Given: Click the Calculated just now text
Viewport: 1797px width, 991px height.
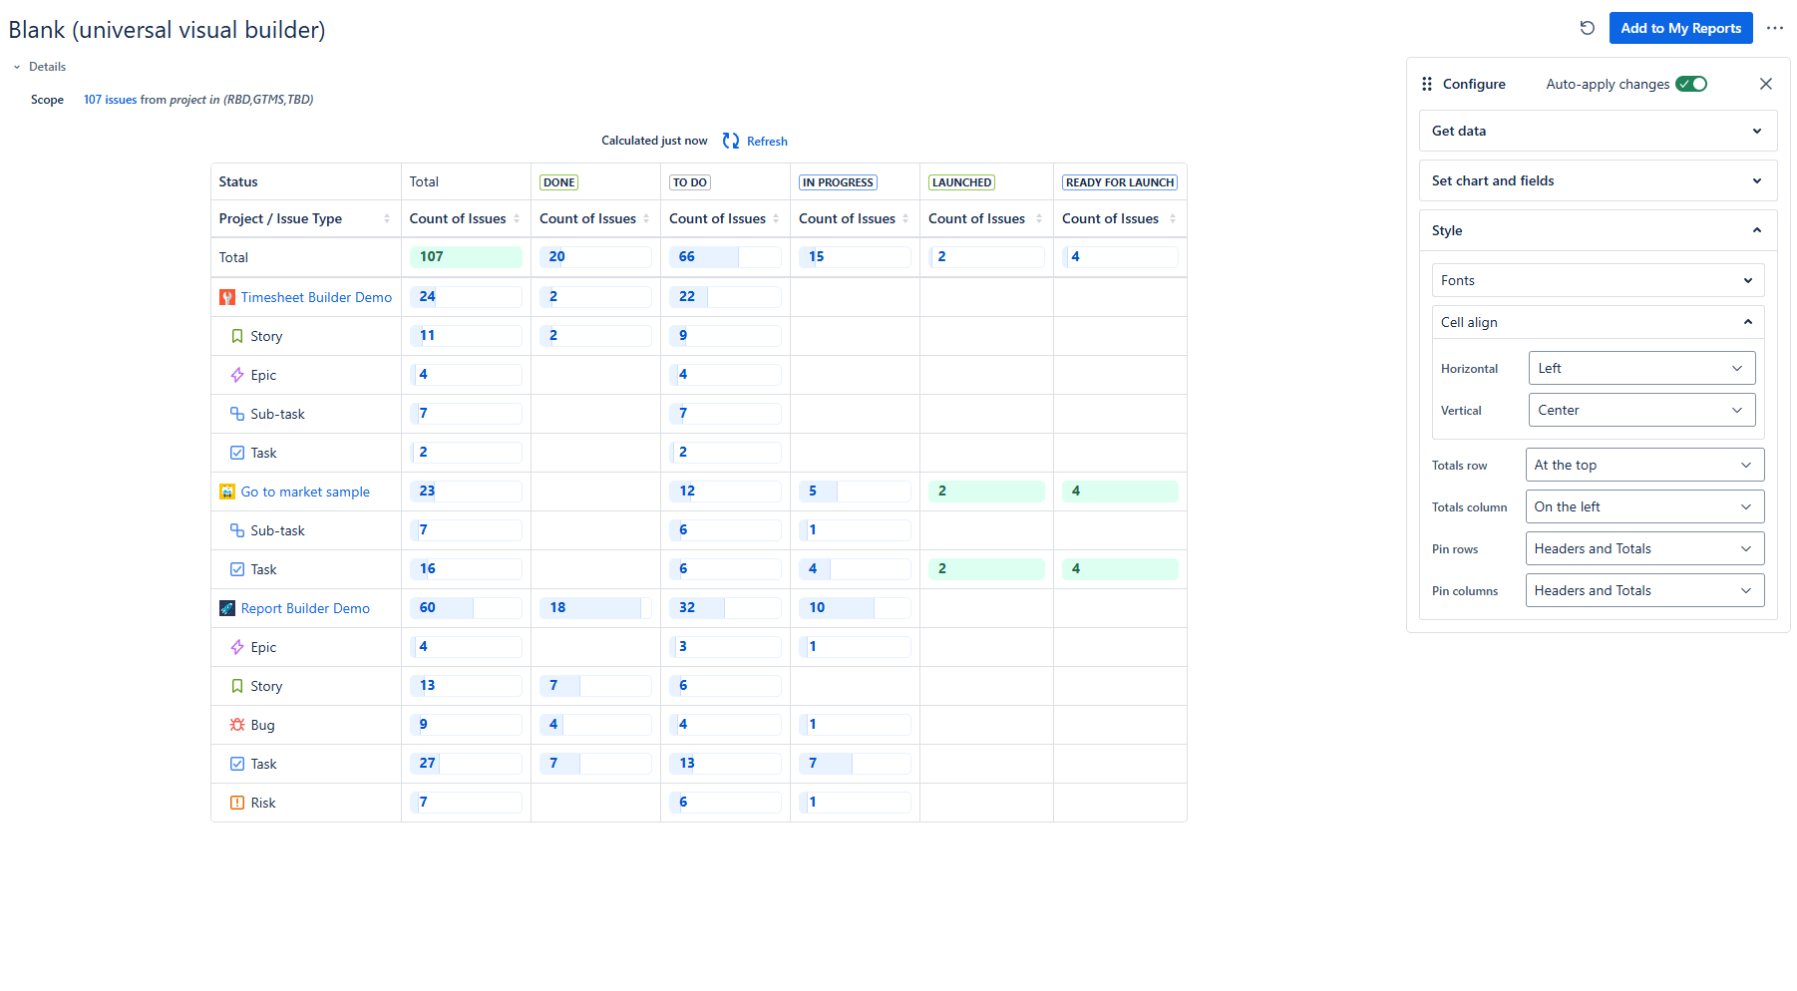Looking at the screenshot, I should click(x=654, y=141).
